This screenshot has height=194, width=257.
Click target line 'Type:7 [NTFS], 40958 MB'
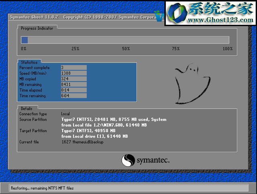pos(88,131)
